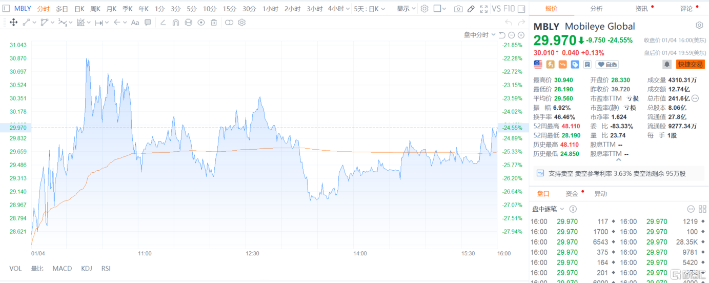Image resolution: width=709 pixels, height=283 pixels.
Task: Click the MBLY ticker label in top bar
Action: pos(23,9)
